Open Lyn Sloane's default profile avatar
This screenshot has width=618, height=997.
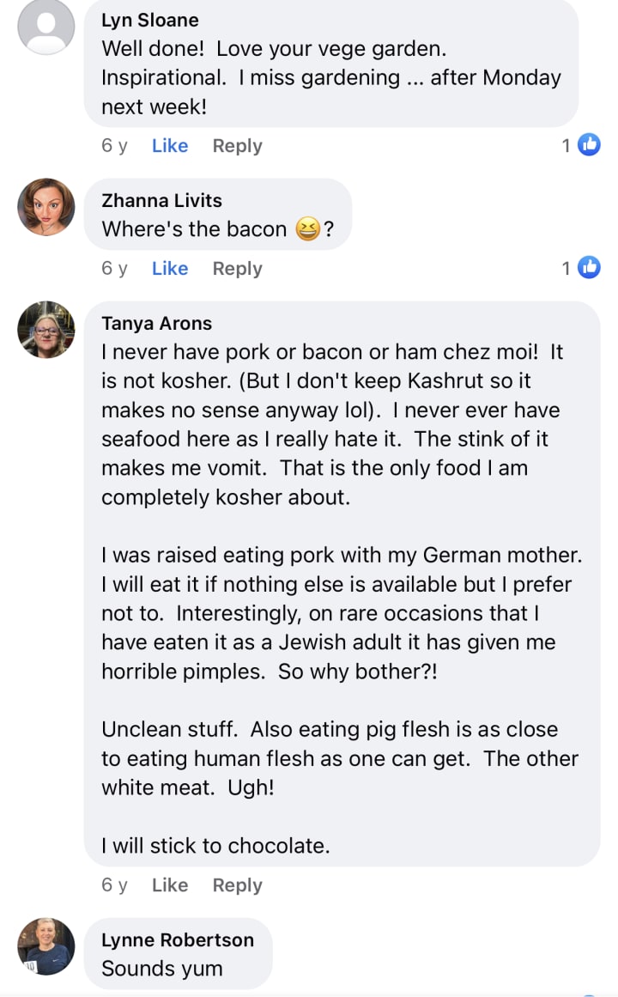46,27
